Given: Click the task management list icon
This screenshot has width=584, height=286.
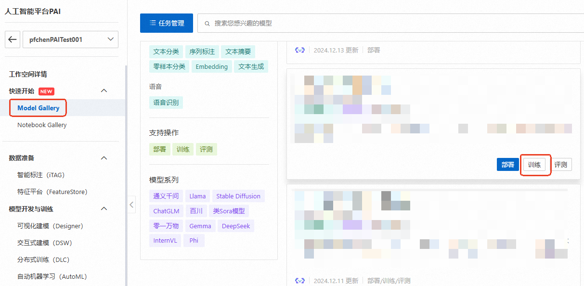Looking at the screenshot, I should 153,23.
